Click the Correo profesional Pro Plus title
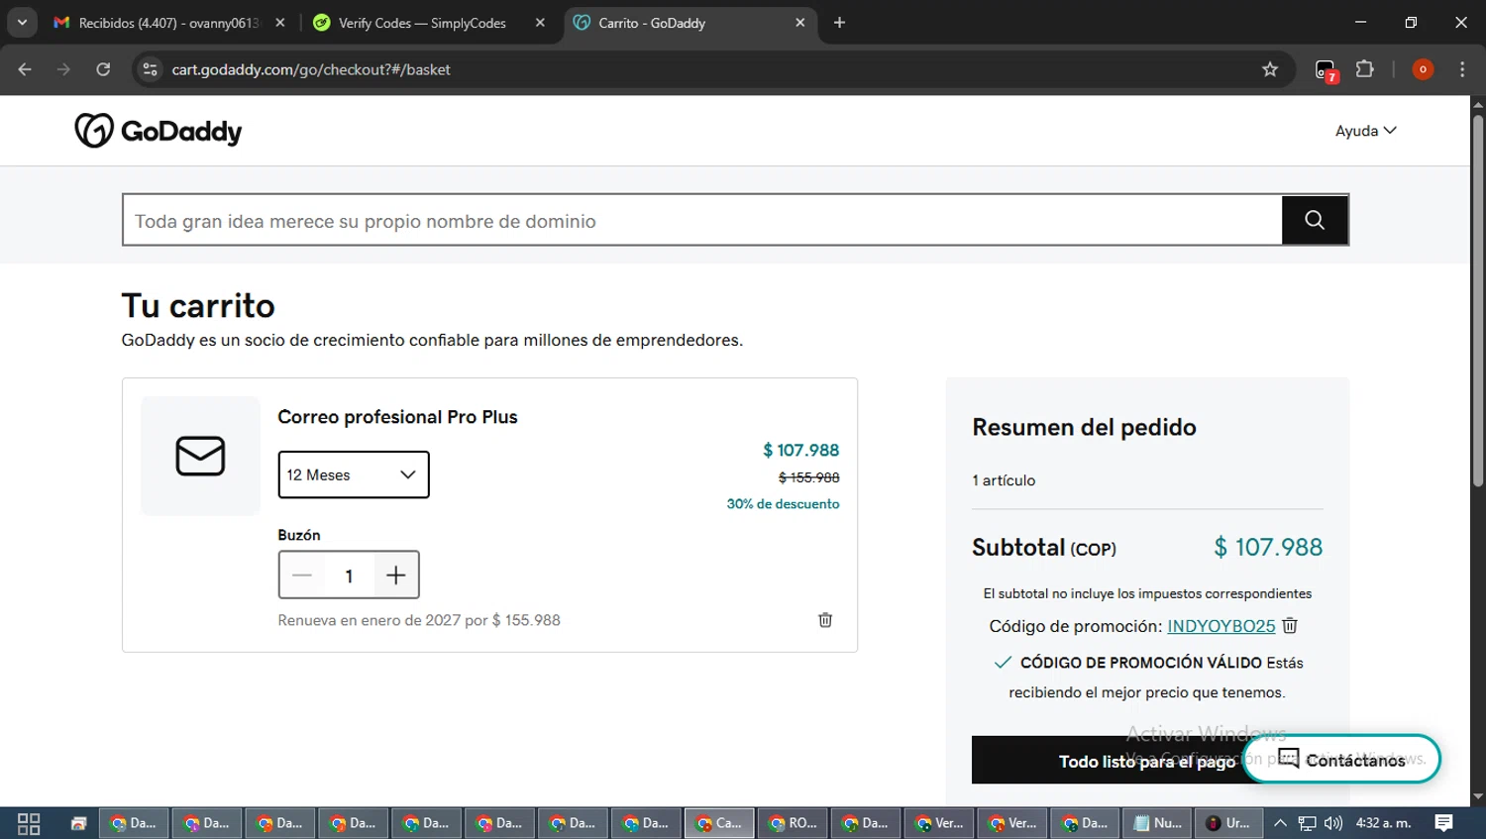The width and height of the screenshot is (1486, 839). tap(397, 417)
